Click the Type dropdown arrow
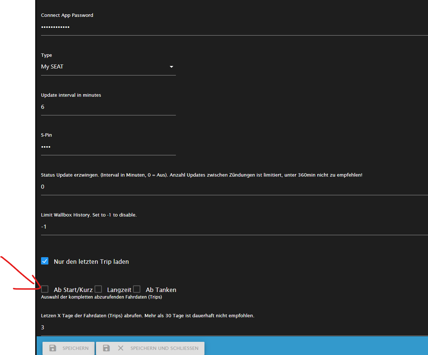This screenshot has height=355, width=428. point(171,67)
